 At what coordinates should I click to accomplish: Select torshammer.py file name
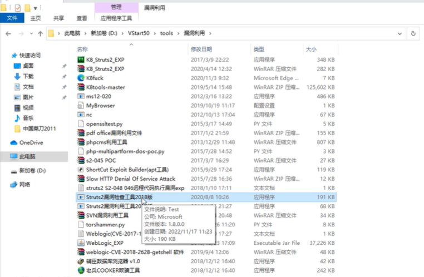pyautogui.click(x=106, y=225)
